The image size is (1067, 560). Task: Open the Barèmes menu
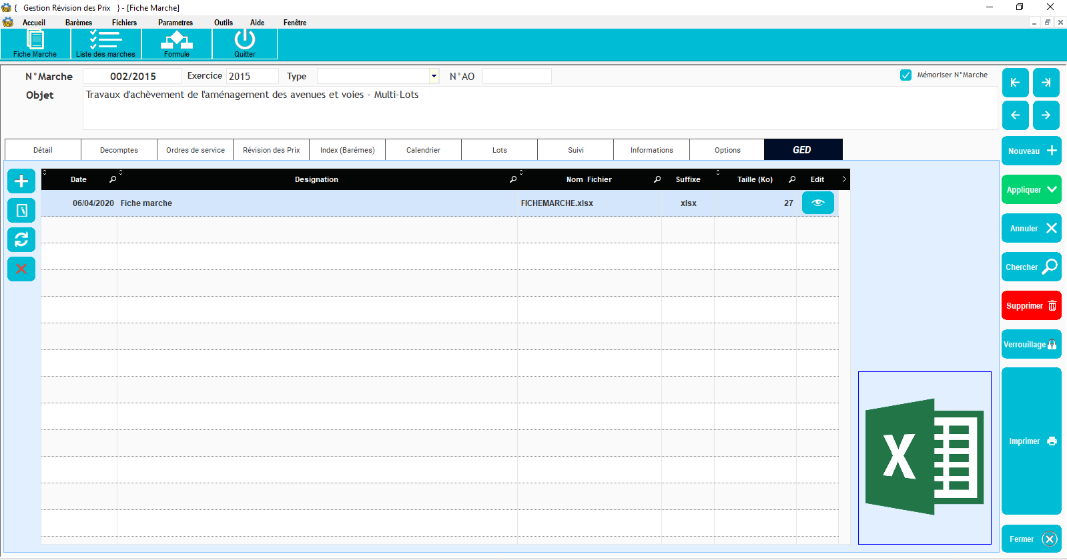point(79,23)
